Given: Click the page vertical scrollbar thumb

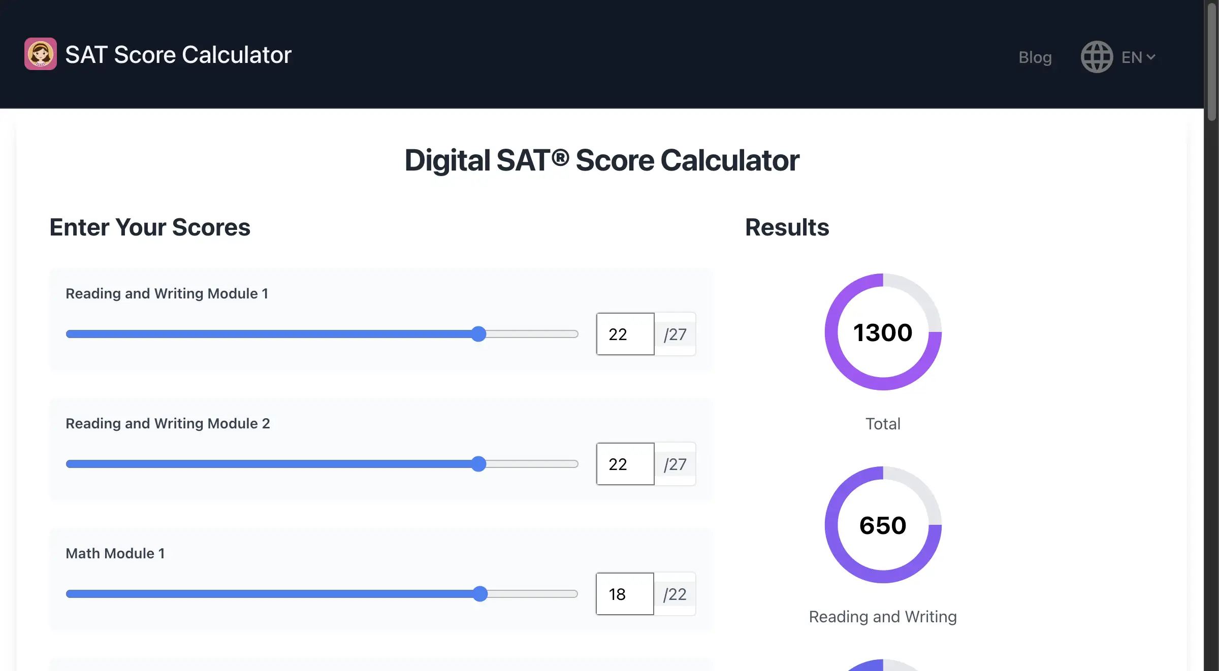Looking at the screenshot, I should tap(1212, 61).
